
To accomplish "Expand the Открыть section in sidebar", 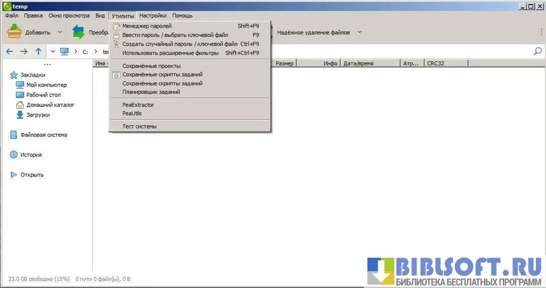I will point(32,175).
